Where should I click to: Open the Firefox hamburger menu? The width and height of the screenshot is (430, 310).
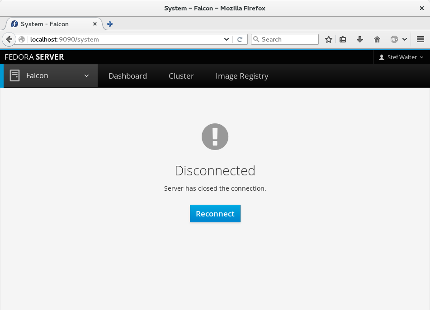421,39
